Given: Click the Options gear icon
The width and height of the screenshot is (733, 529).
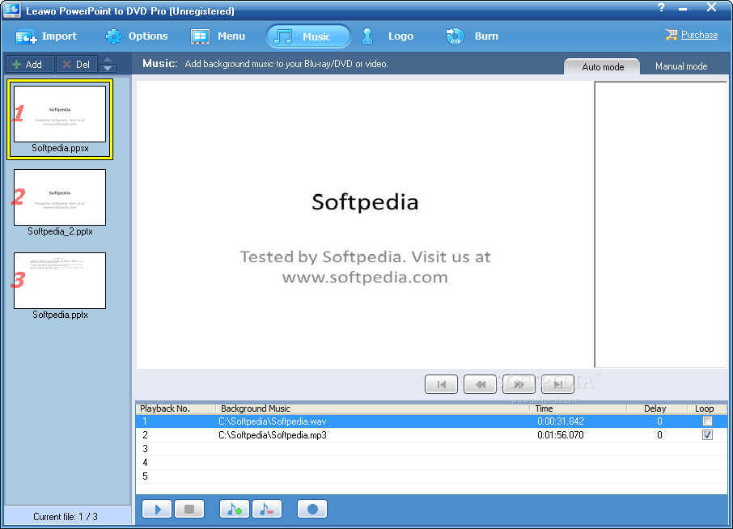Looking at the screenshot, I should click(113, 36).
